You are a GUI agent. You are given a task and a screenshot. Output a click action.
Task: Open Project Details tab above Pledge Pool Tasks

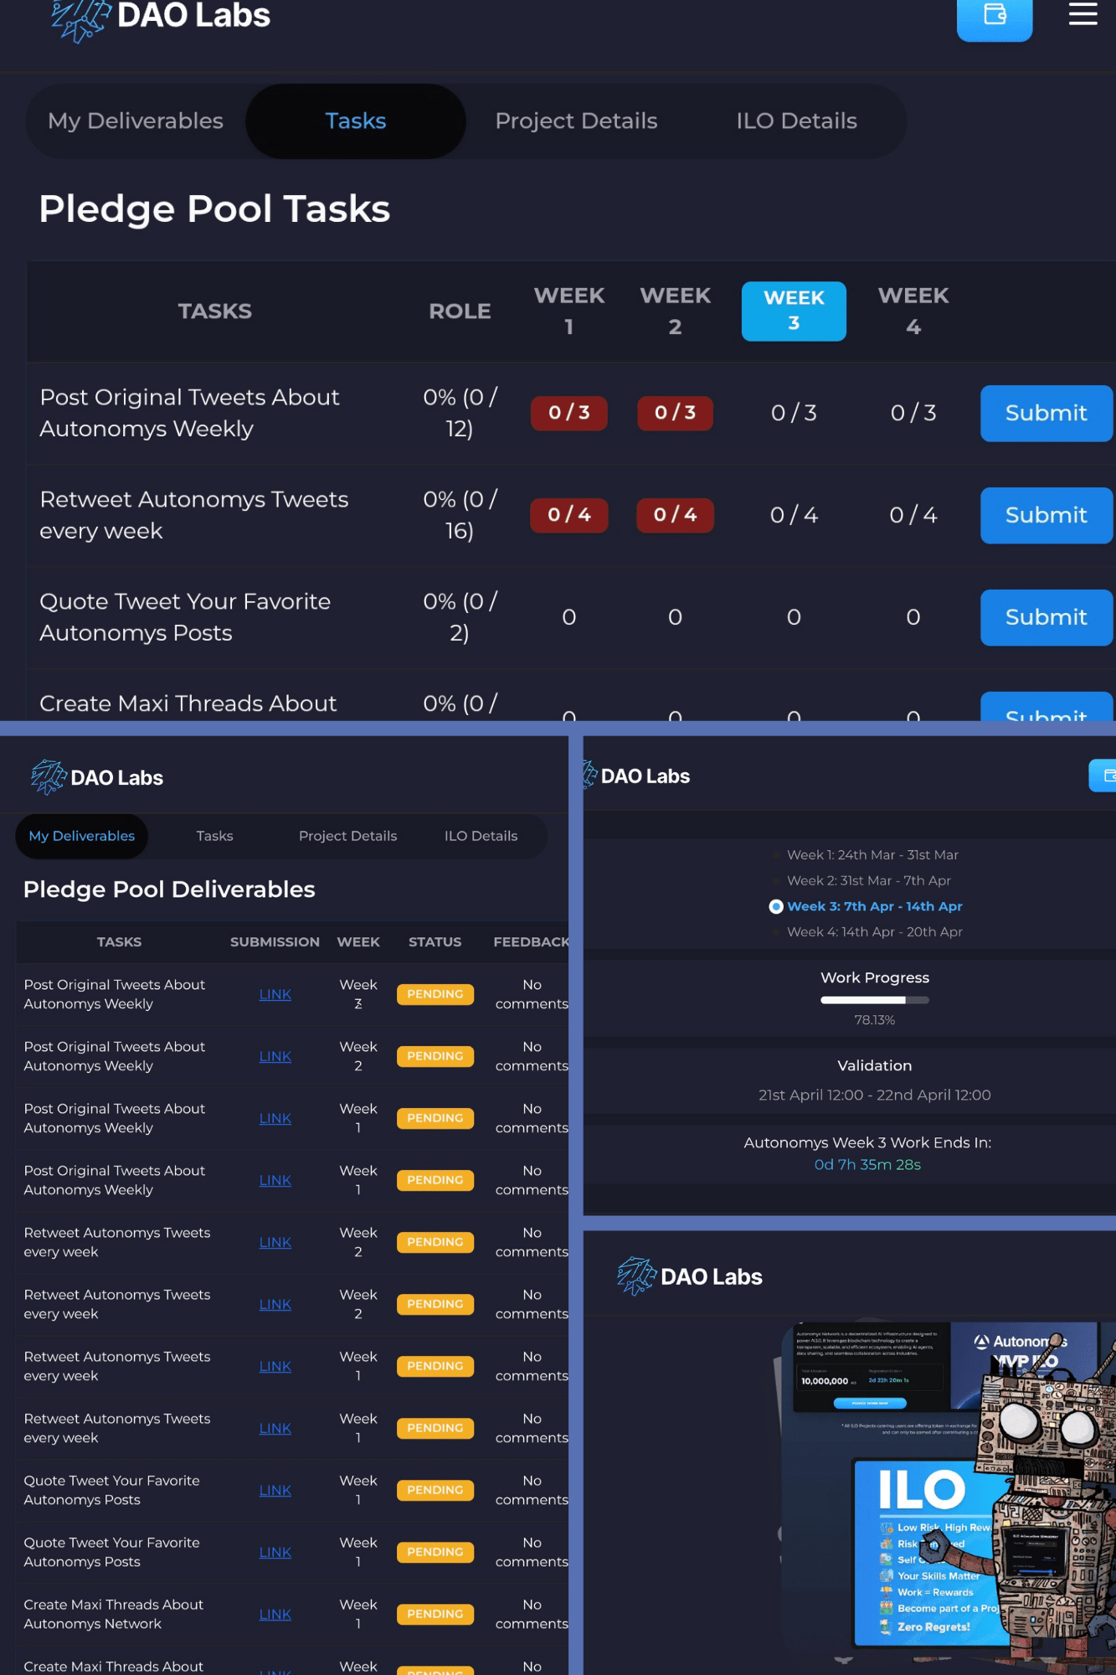click(x=576, y=121)
